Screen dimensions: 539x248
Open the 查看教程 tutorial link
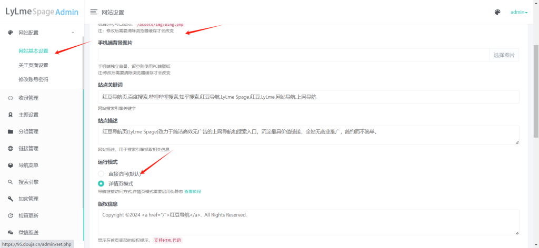tap(193, 191)
